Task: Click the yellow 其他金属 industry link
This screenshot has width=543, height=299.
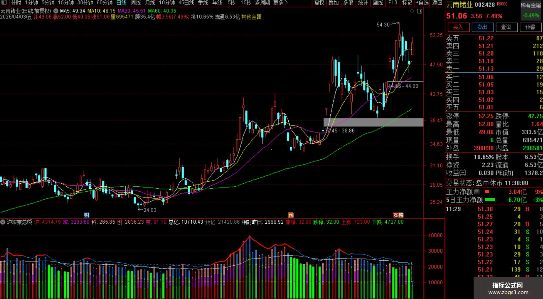Action: [251, 17]
